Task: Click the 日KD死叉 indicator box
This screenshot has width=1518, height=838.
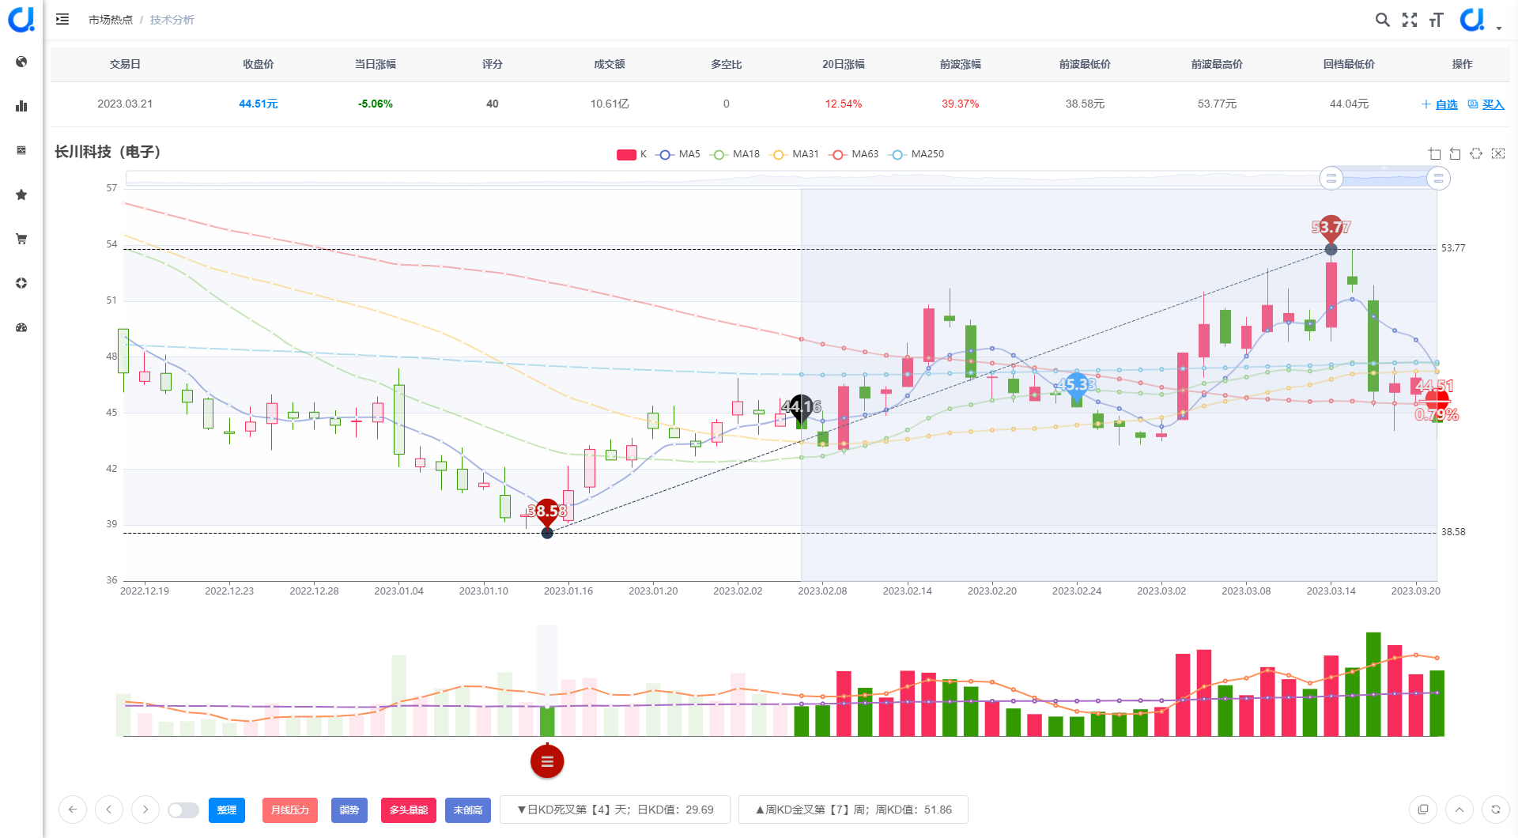Action: click(615, 810)
